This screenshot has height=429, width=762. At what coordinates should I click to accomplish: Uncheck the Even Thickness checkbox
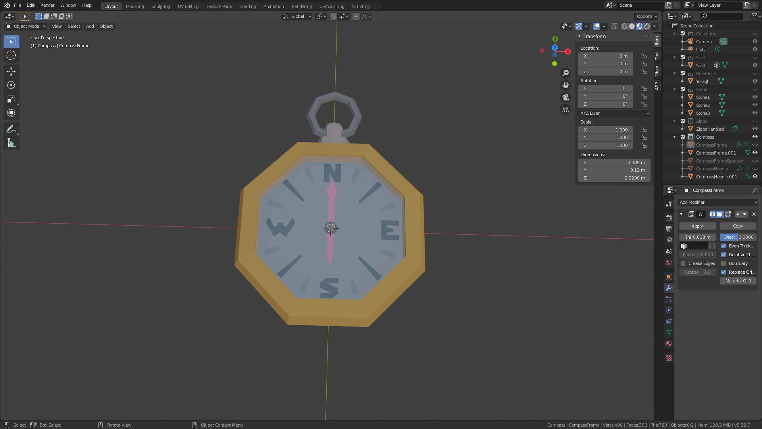click(724, 246)
